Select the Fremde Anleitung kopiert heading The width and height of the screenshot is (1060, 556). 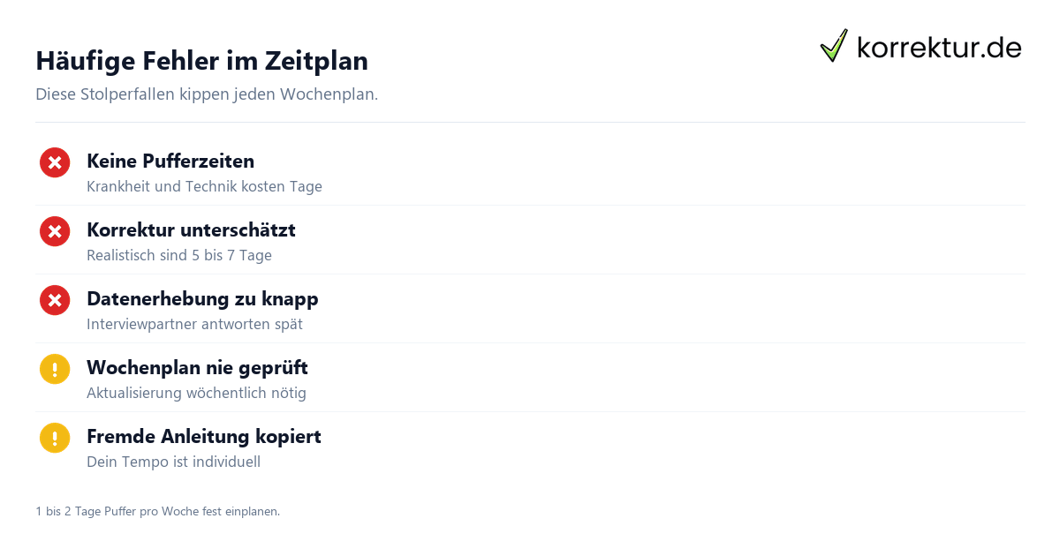tap(204, 437)
